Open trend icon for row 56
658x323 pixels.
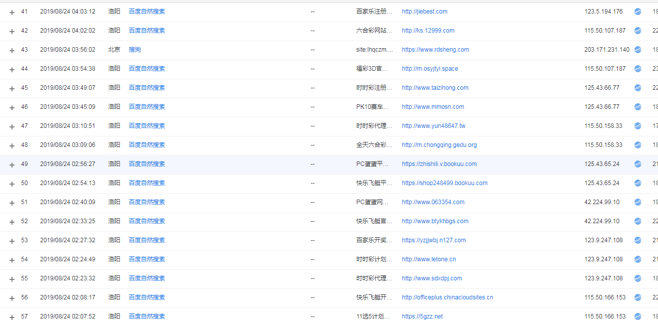click(637, 297)
